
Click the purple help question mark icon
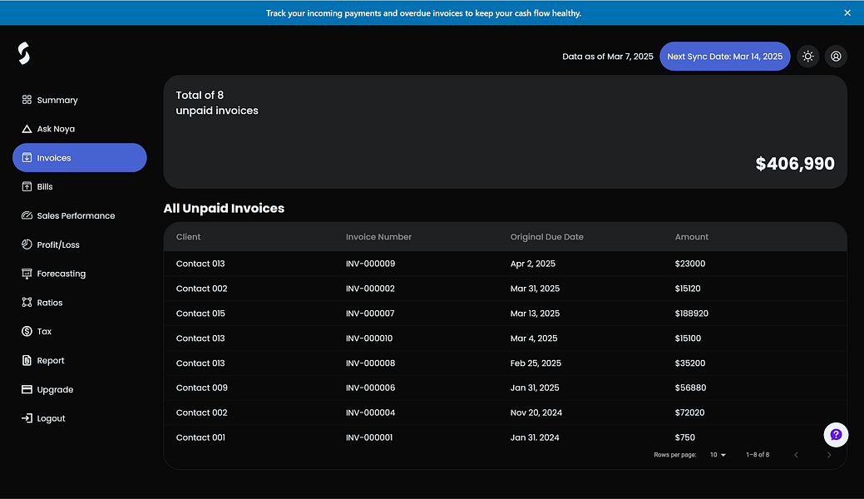[836, 434]
